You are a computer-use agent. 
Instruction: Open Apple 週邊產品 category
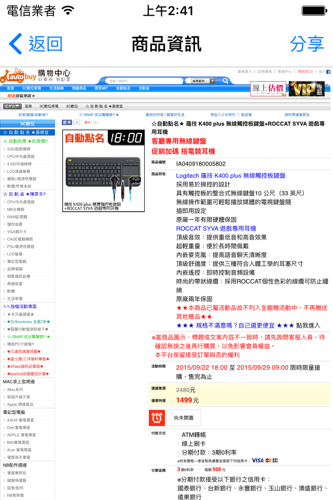tap(20, 404)
